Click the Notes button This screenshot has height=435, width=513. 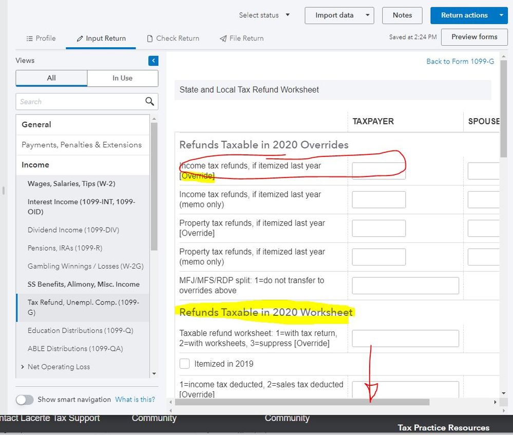click(x=402, y=15)
